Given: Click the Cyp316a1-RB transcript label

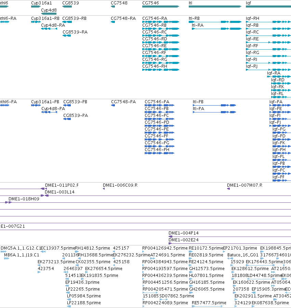Looking at the screenshot, I should point(45,18).
